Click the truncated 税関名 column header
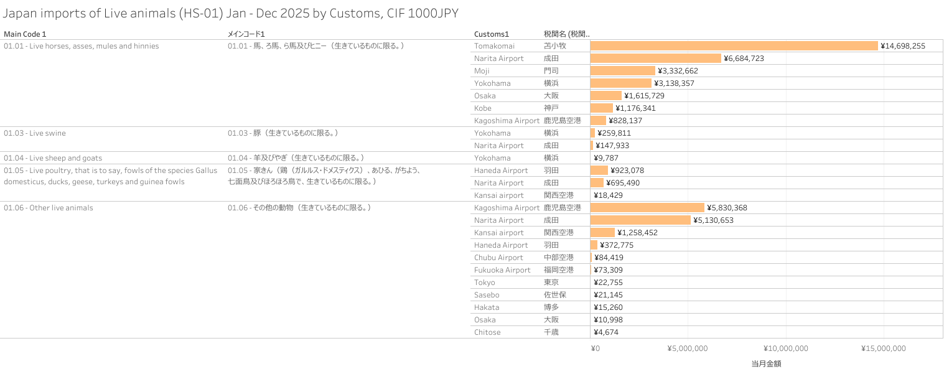 566,34
